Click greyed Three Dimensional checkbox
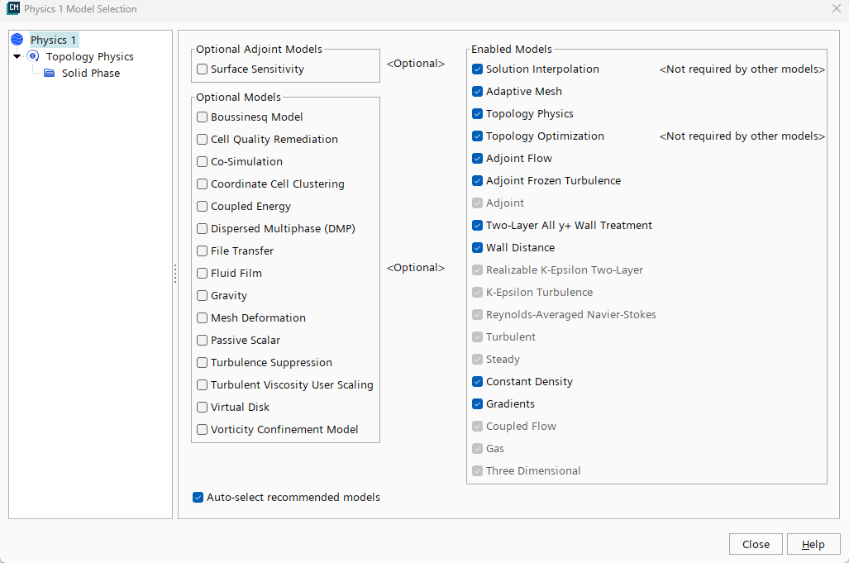The image size is (849, 563). tap(477, 471)
